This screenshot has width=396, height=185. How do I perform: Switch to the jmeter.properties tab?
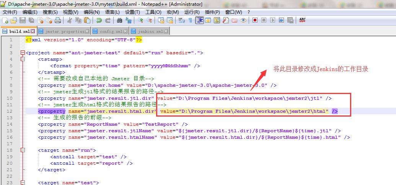(64, 31)
